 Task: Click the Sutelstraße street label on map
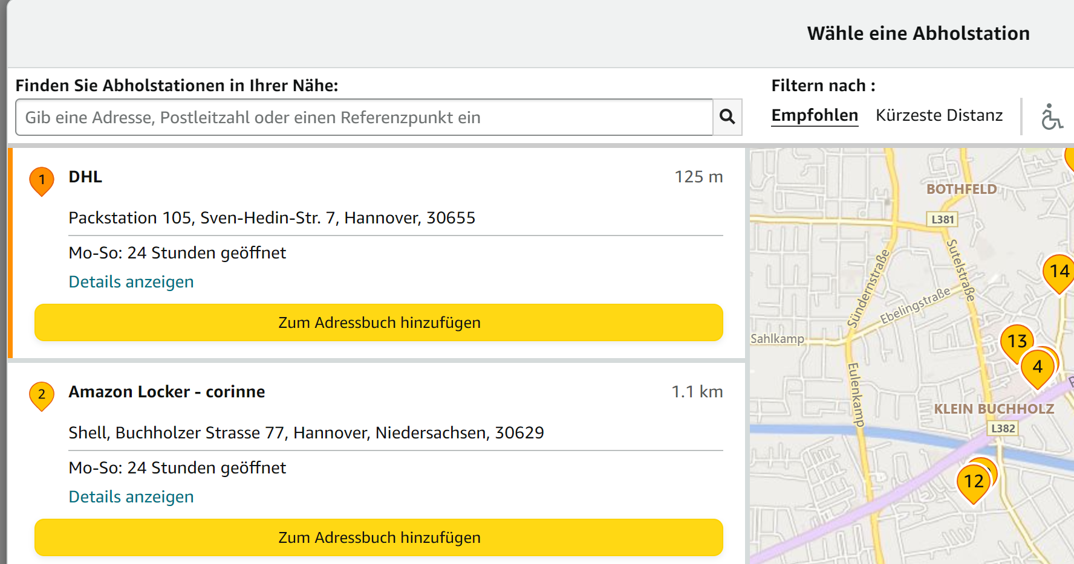coord(960,270)
